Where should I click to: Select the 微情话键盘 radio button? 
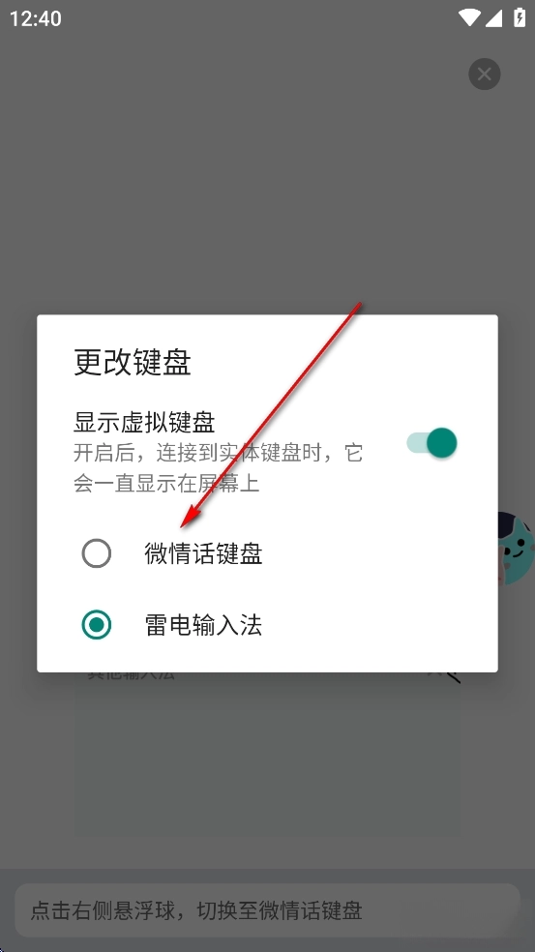pos(97,553)
